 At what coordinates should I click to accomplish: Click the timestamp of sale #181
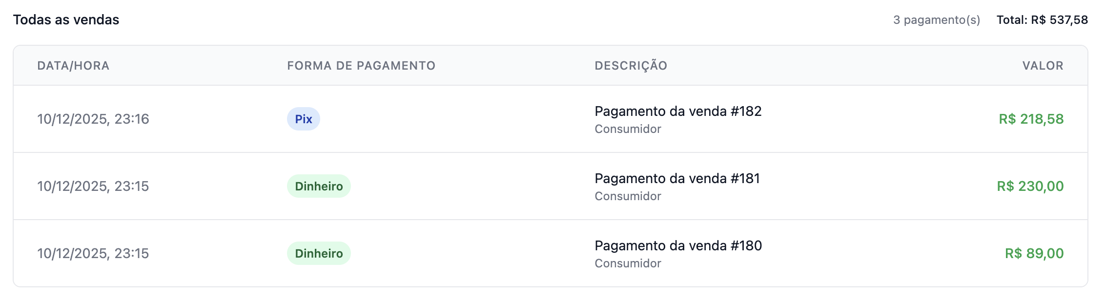[x=93, y=186]
